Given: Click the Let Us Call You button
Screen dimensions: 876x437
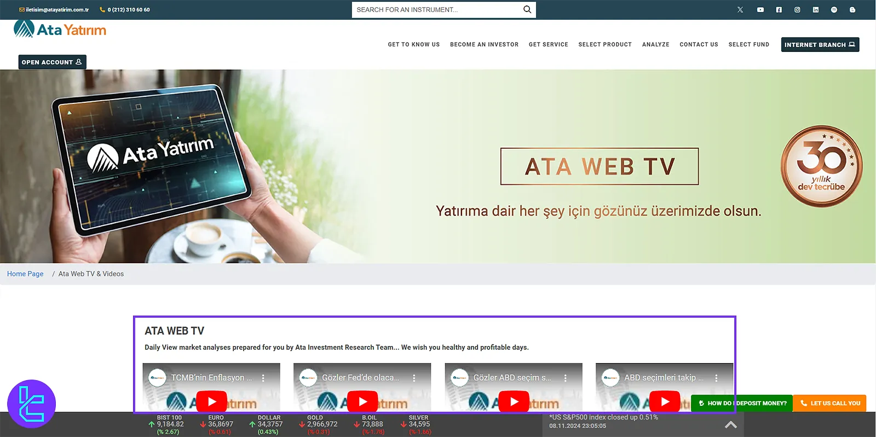Looking at the screenshot, I should pyautogui.click(x=829, y=403).
